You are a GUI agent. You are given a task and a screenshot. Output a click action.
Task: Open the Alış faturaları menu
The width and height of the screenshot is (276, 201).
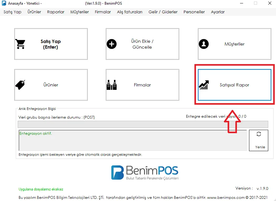click(130, 12)
